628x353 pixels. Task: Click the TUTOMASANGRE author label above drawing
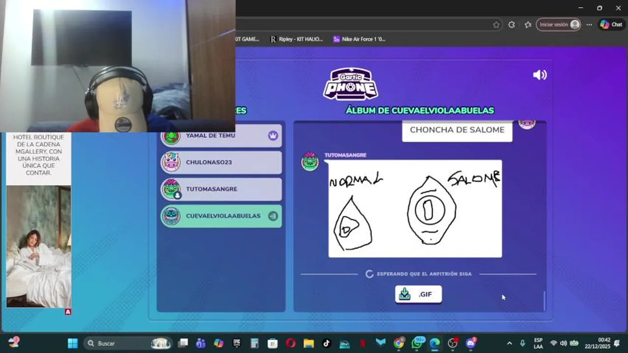tap(345, 155)
